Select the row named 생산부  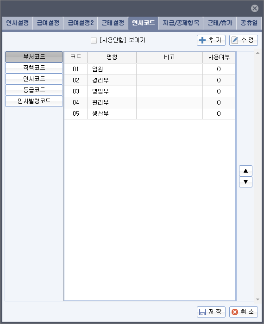(x=150, y=114)
